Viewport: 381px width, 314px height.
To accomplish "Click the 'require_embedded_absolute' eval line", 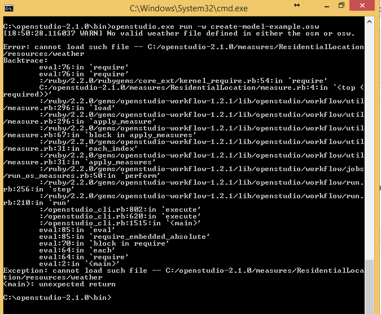I will 124,237.
